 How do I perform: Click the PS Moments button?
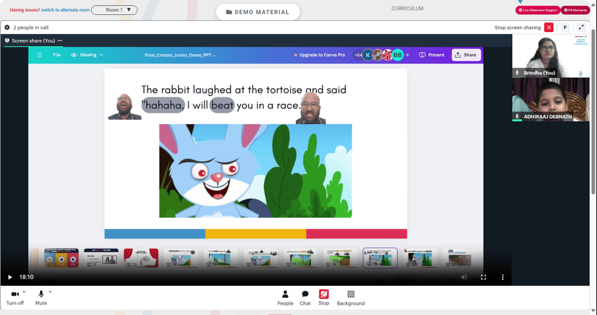click(x=576, y=10)
